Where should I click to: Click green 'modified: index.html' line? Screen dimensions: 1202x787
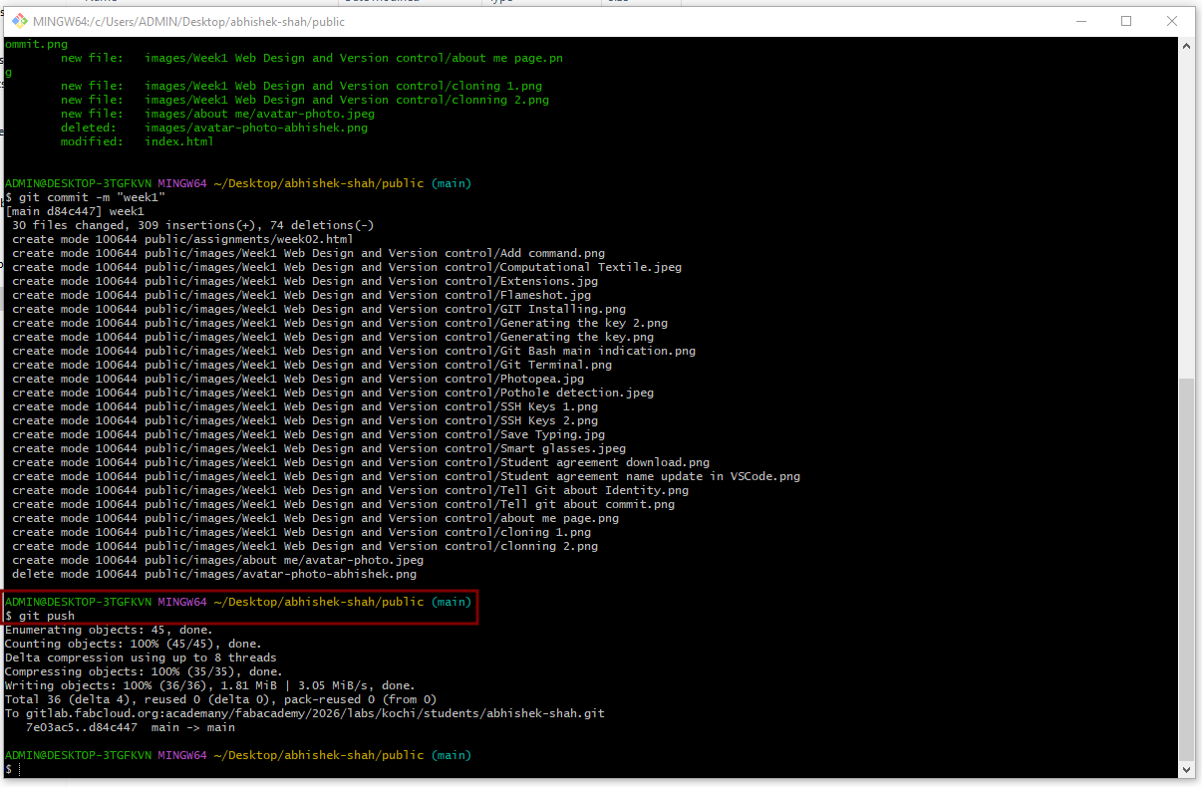[138, 141]
